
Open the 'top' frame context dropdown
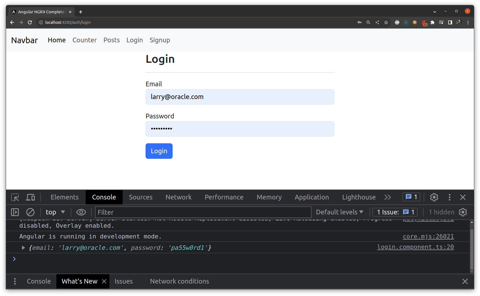(x=55, y=212)
